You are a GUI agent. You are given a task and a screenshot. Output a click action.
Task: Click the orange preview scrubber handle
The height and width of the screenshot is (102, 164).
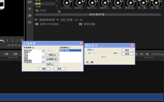[4, 41]
